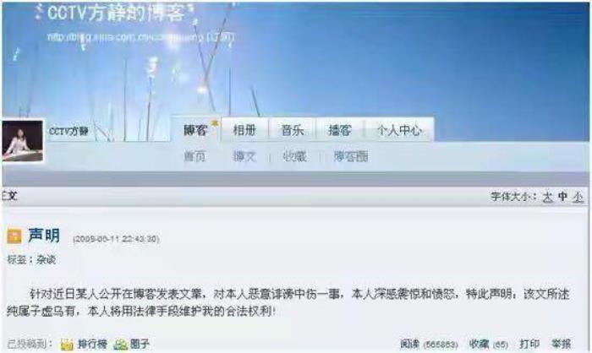Open the 个人中心 tab
The width and height of the screenshot is (592, 353).
pos(399,130)
